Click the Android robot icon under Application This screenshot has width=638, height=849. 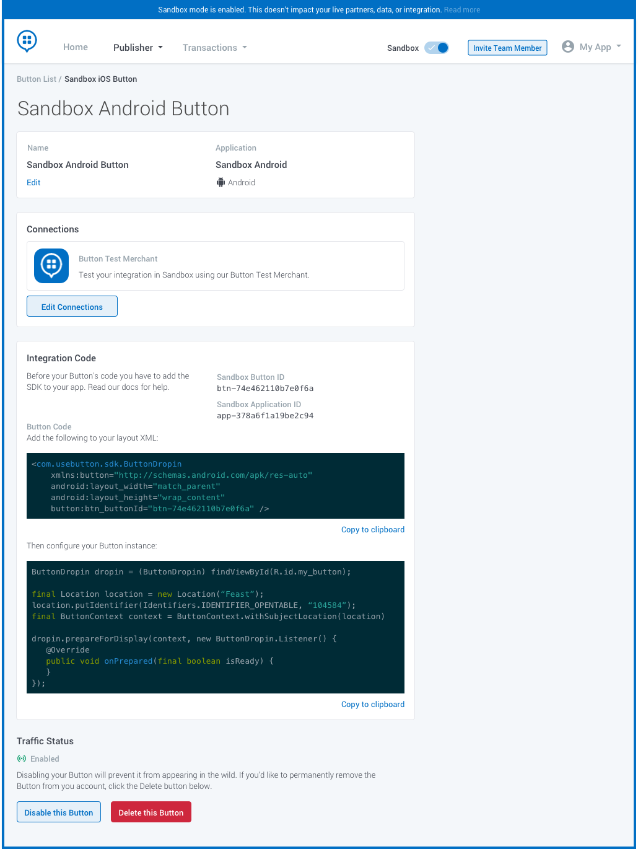[221, 182]
